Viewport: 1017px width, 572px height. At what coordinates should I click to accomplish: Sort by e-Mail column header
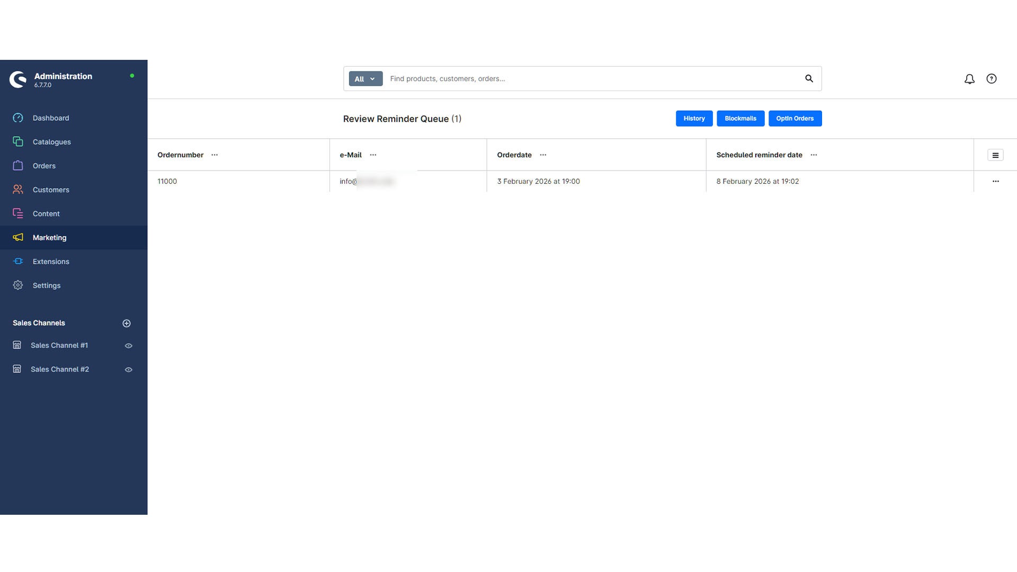[x=351, y=155]
